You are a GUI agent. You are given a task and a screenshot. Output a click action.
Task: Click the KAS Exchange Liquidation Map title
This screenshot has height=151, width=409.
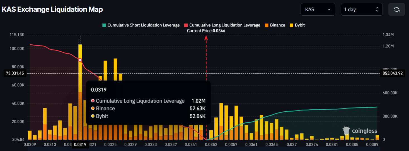pos(52,9)
